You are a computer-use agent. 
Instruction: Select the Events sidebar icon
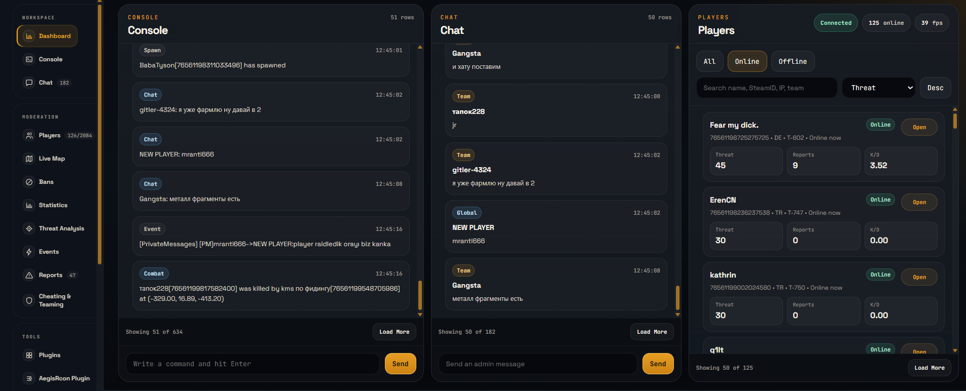[29, 252]
